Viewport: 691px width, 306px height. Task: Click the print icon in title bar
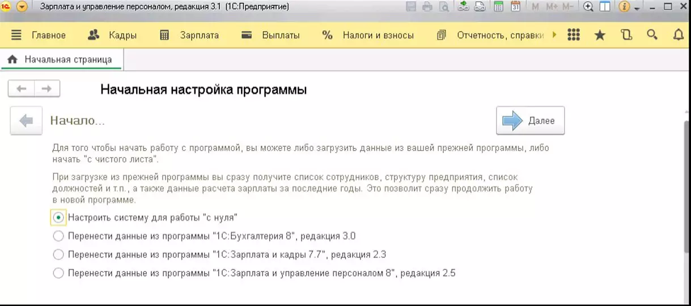pyautogui.click(x=427, y=7)
